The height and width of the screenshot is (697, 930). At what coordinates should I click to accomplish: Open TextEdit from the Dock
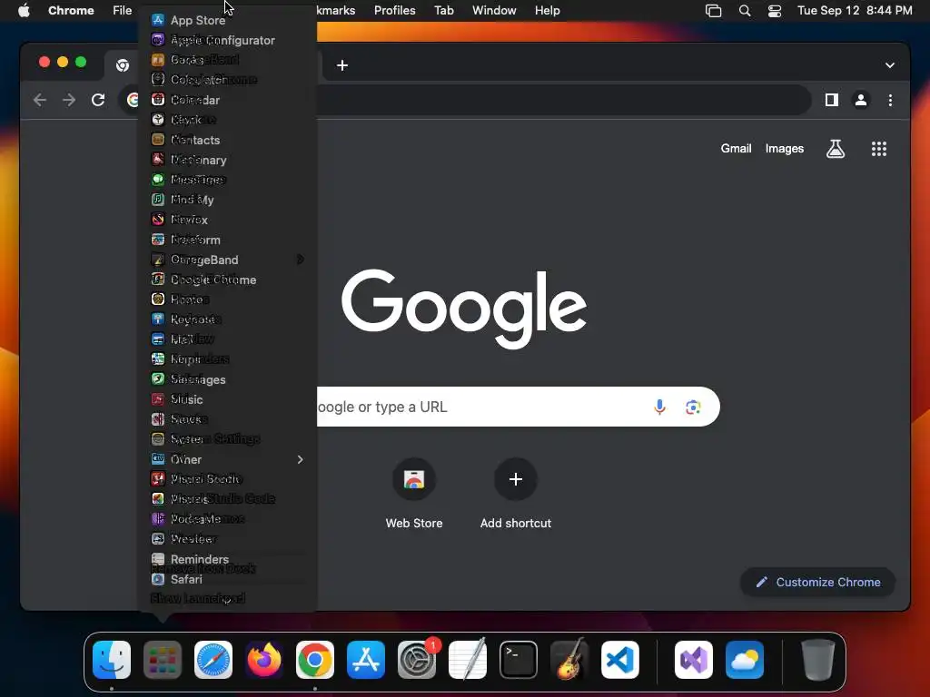click(468, 660)
